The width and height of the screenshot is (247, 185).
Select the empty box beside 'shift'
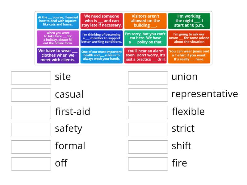(148, 146)
